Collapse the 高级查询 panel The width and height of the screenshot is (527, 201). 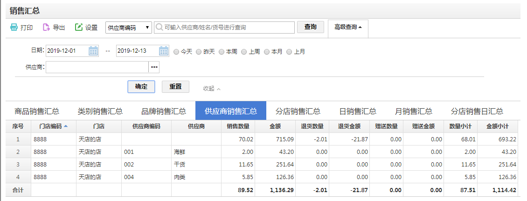(x=348, y=27)
